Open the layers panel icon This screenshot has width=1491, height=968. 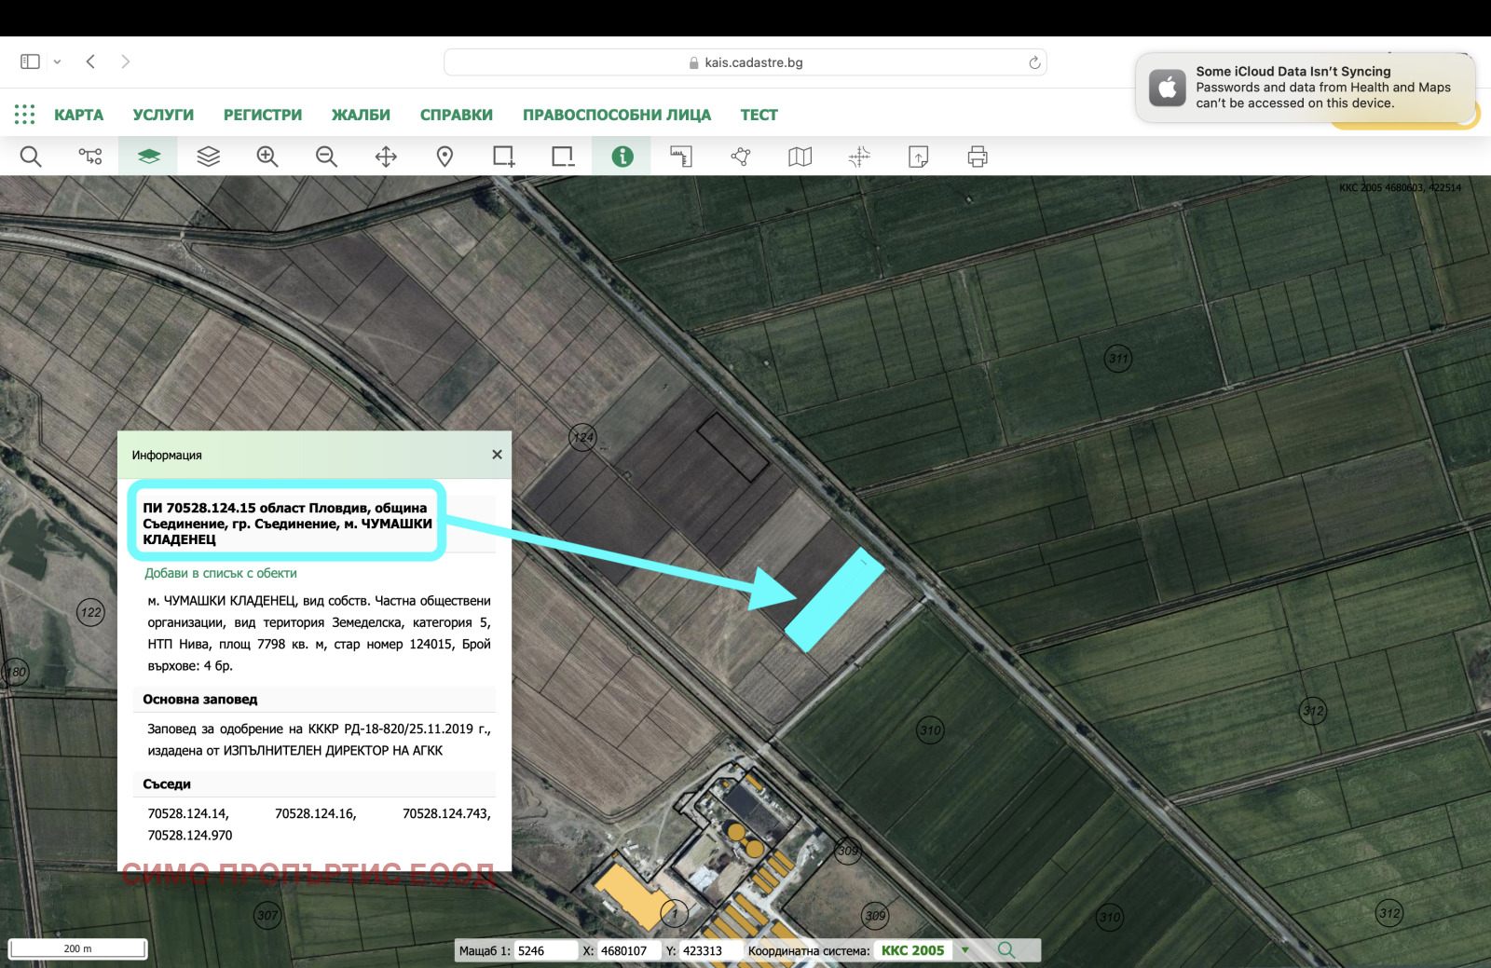pyautogui.click(x=207, y=157)
